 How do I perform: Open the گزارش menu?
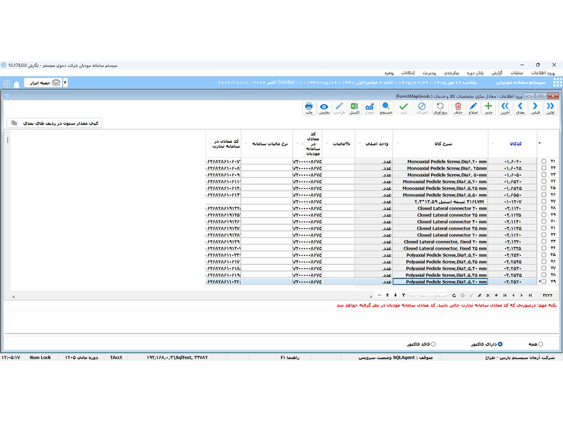tap(497, 73)
